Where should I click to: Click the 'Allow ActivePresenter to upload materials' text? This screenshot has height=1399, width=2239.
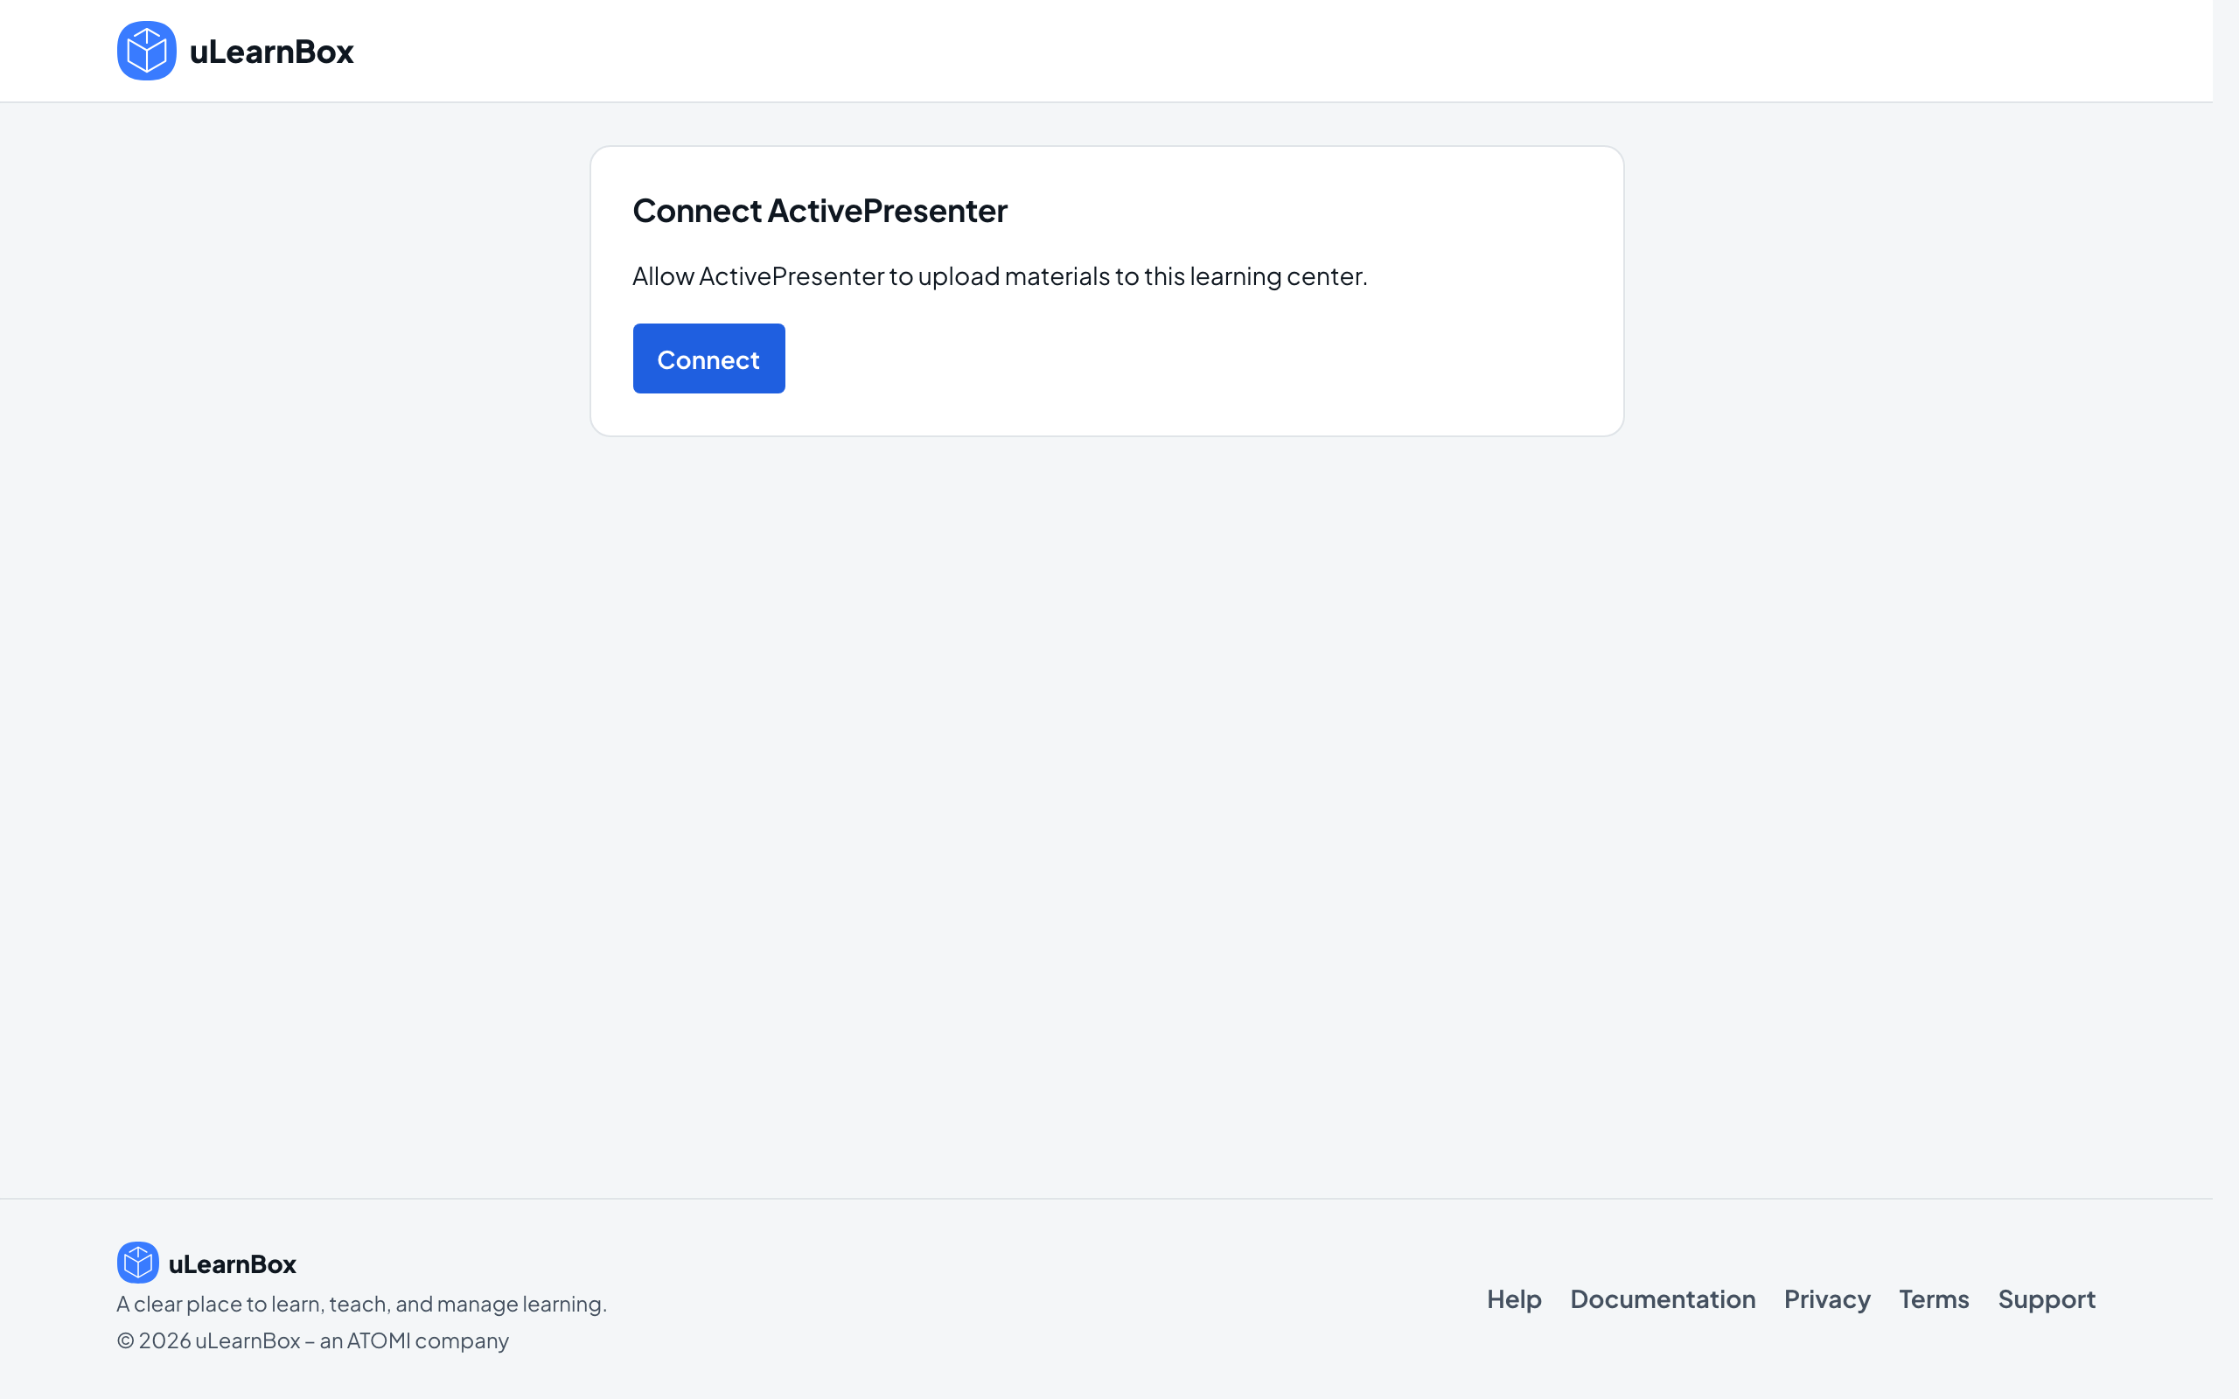point(999,275)
